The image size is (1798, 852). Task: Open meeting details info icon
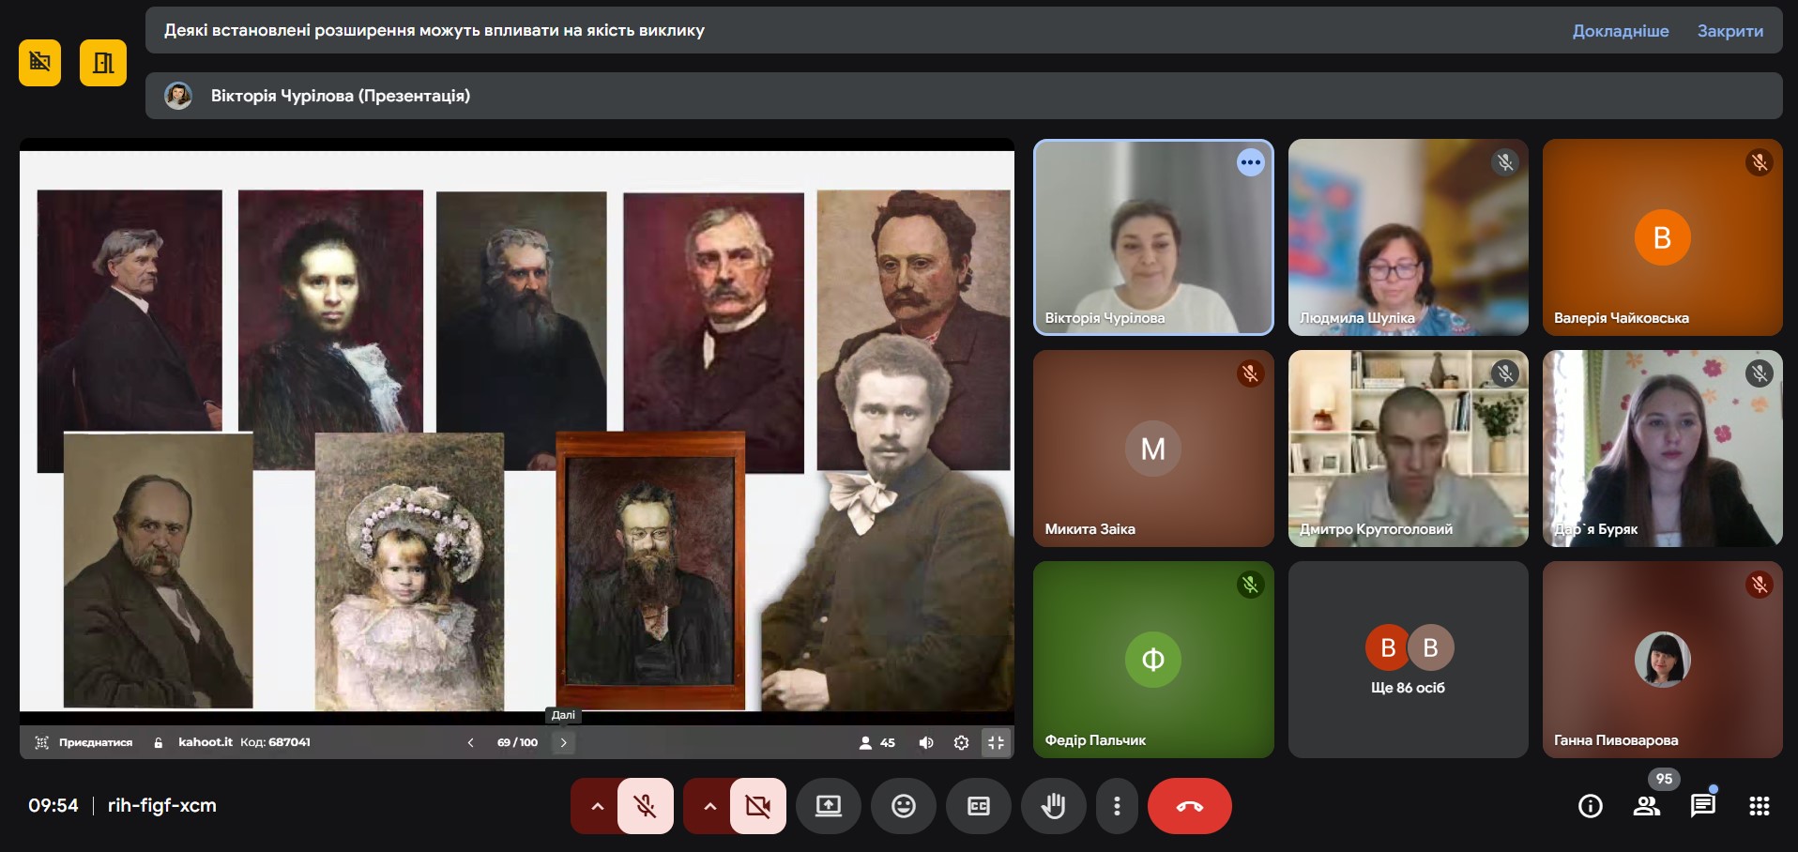(1591, 806)
